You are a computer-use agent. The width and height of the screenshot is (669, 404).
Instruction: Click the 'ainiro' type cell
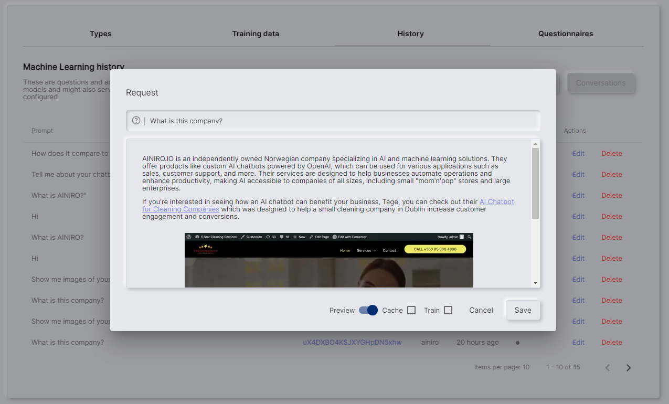point(430,343)
